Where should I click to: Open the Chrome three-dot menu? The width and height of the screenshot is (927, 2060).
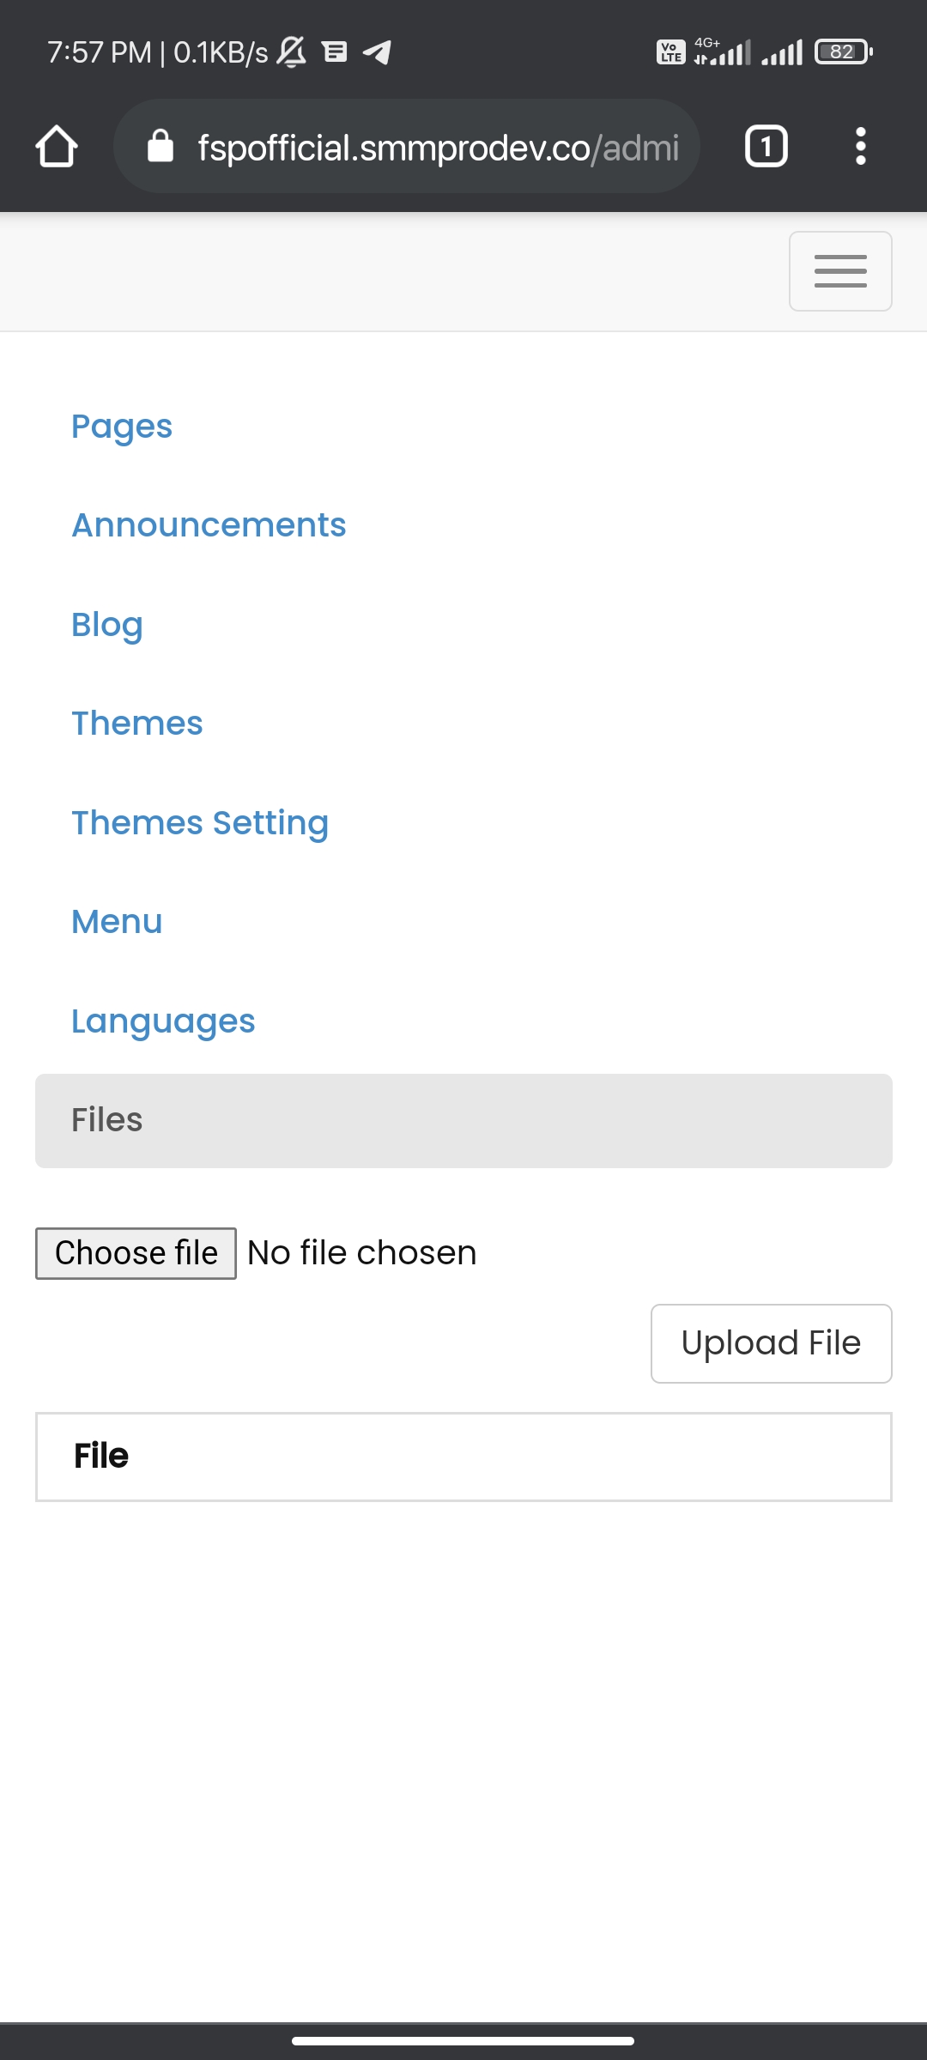click(860, 147)
